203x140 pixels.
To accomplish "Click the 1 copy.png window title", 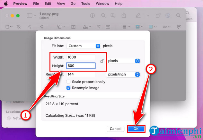I will tap(49, 14).
